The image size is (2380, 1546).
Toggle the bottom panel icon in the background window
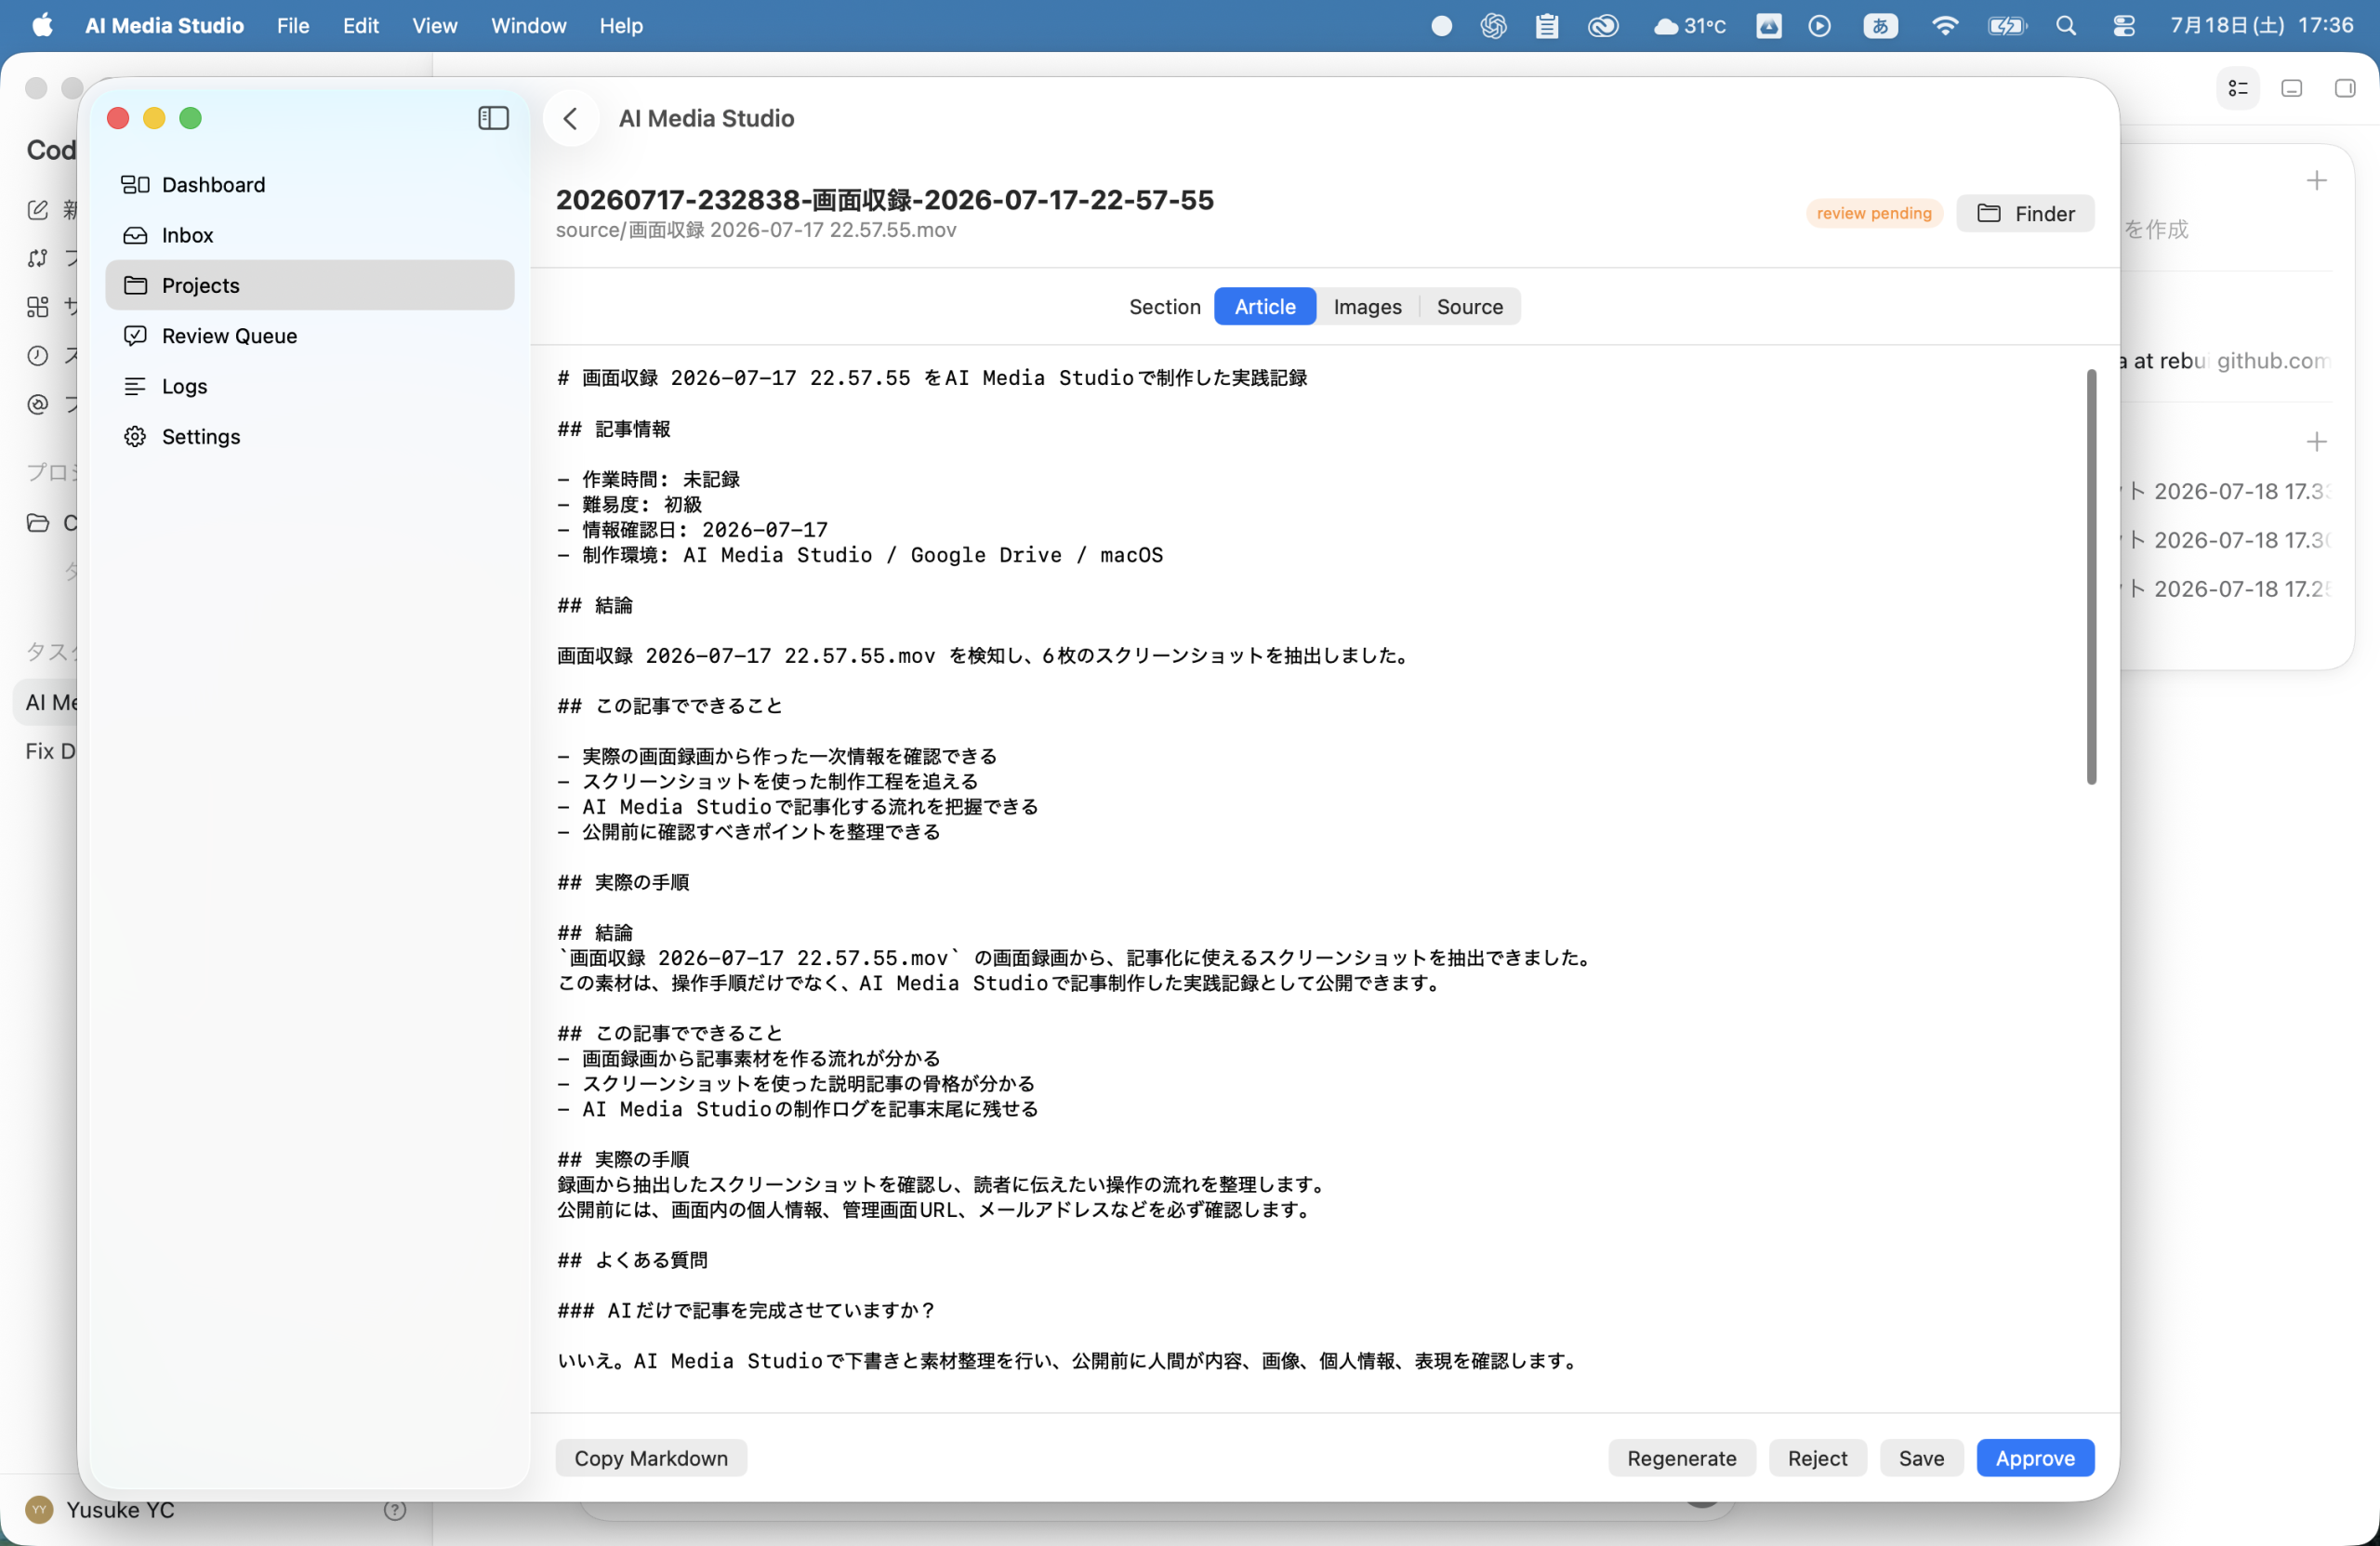coord(2292,88)
